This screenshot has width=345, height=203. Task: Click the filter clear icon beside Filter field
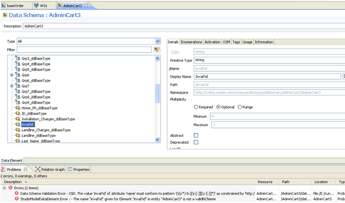pos(157,50)
